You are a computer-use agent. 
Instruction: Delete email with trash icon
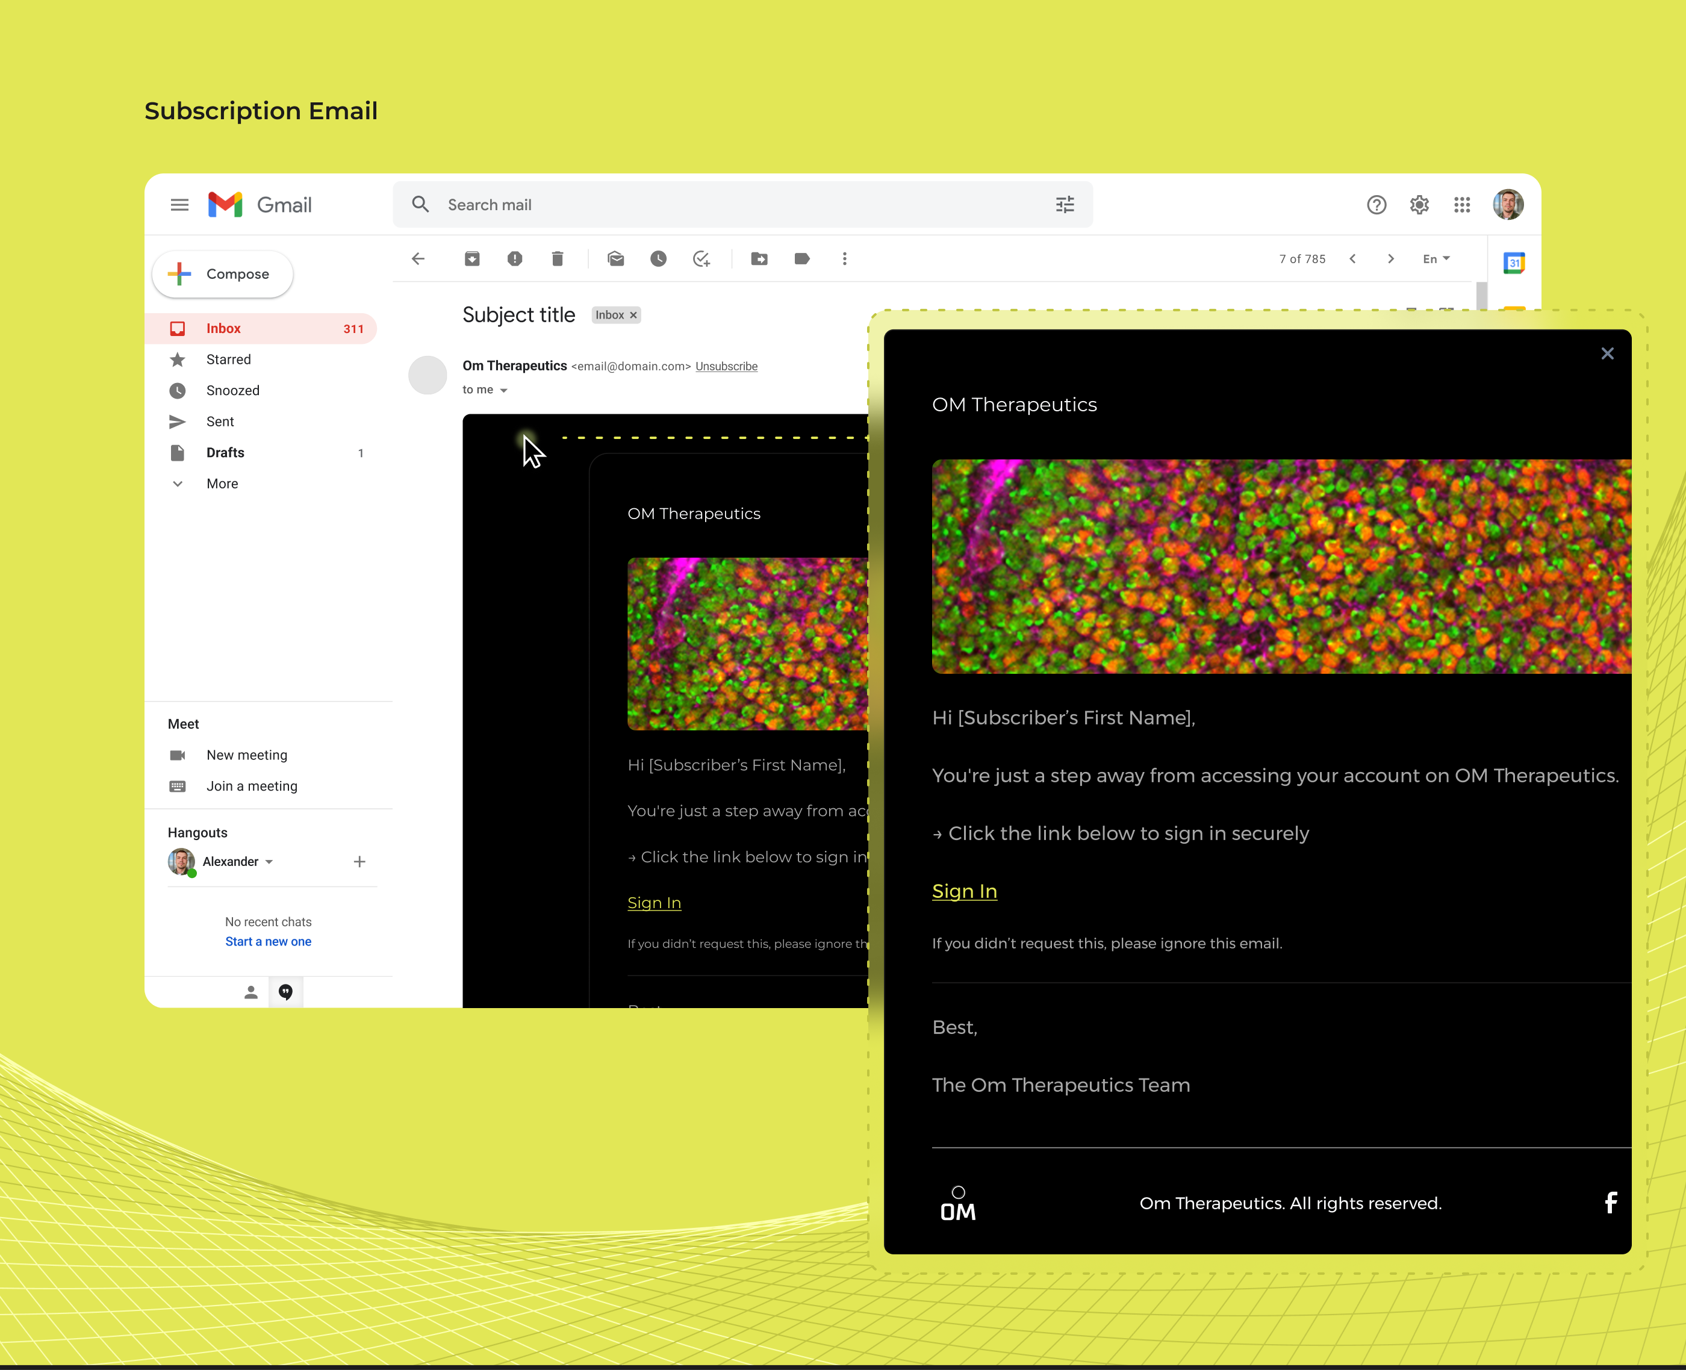(x=557, y=259)
